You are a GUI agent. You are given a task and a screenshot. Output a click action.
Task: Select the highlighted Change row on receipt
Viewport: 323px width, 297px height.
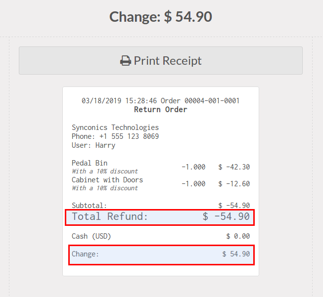[x=160, y=255]
